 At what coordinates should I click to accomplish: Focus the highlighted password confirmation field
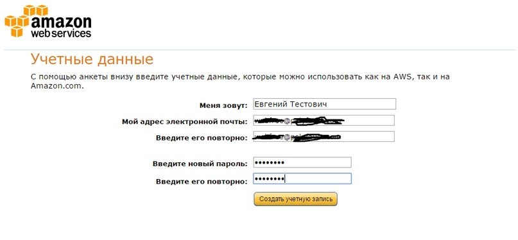pos(302,178)
